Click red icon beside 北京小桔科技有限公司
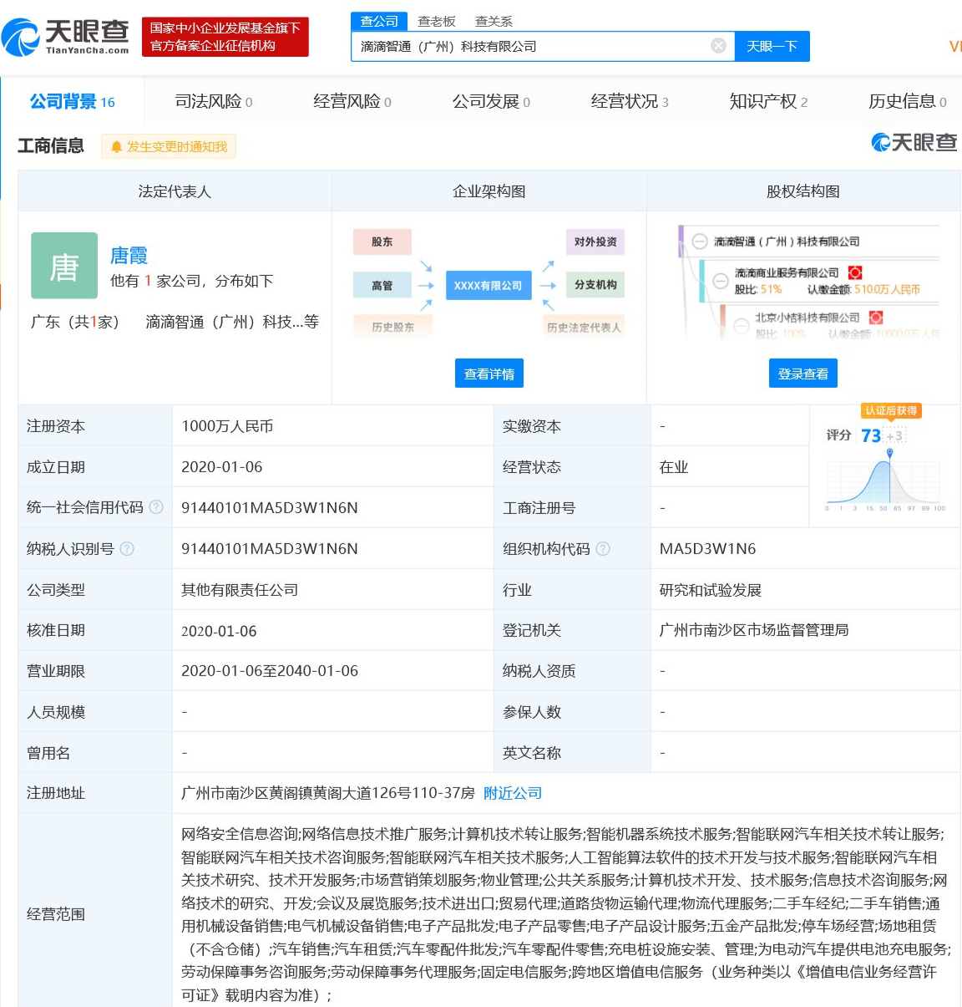This screenshot has width=962, height=1007. (x=875, y=318)
